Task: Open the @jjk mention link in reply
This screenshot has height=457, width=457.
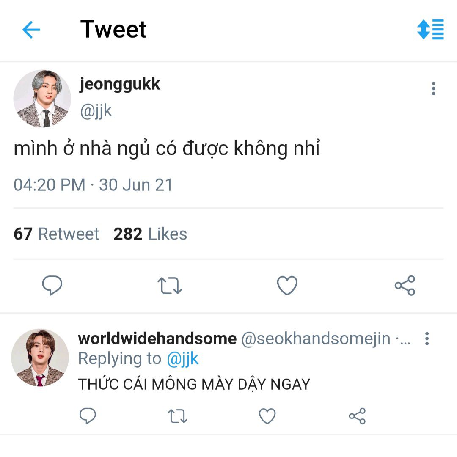Action: (x=183, y=359)
